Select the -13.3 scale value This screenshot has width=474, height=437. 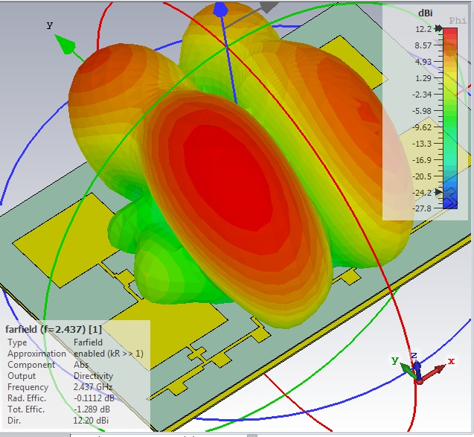click(422, 144)
